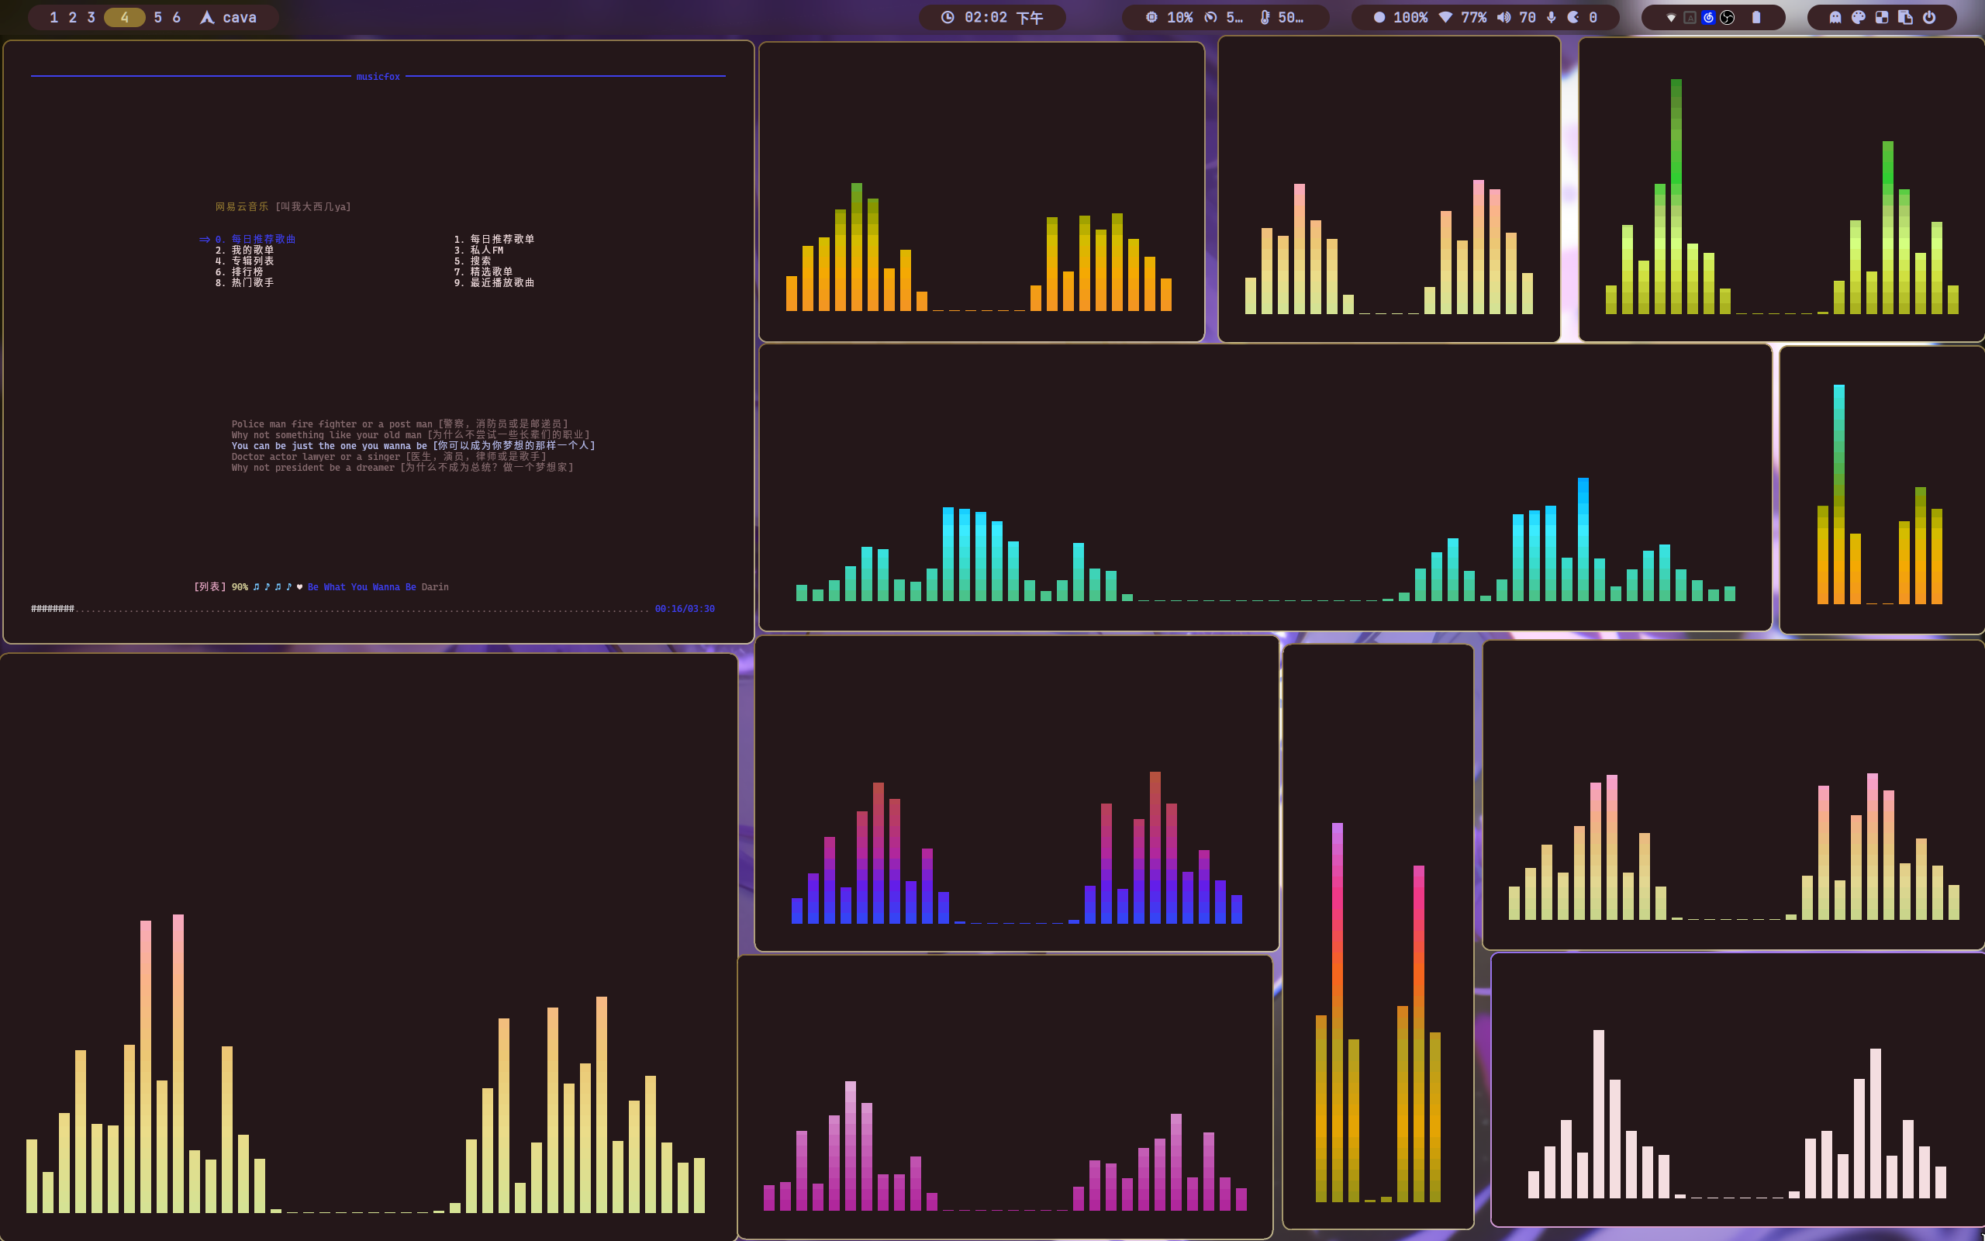This screenshot has height=1241, width=1985.
Task: Toggle the night mode moon icon
Action: point(1573,17)
